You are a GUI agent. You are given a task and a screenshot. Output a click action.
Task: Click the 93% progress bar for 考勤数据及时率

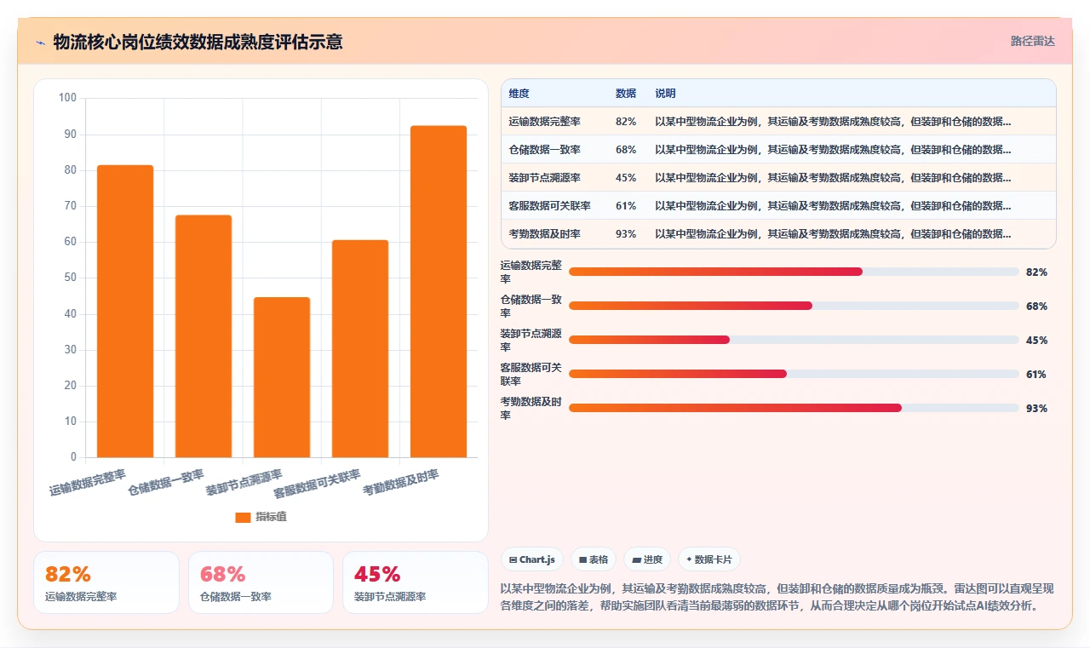(794, 408)
